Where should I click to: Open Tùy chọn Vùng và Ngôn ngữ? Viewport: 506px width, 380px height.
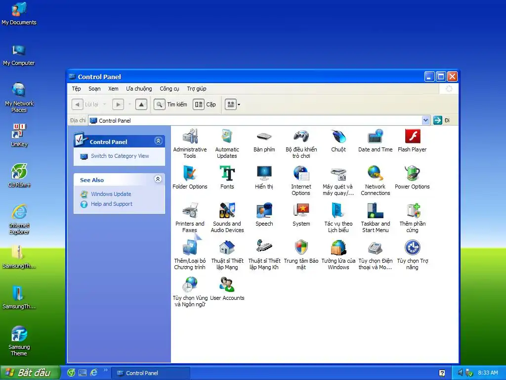point(190,292)
